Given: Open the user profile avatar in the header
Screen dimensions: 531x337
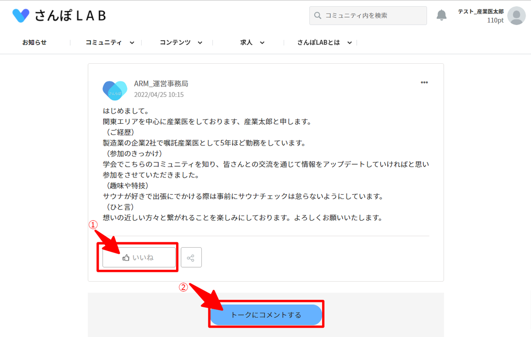Looking at the screenshot, I should [516, 16].
